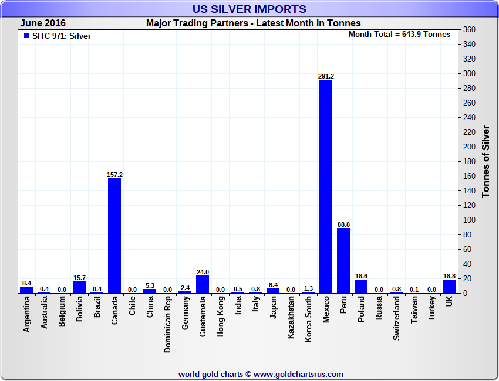The image size is (499, 381).
Task: Click the 157.2 value label above Canada
Action: (x=114, y=175)
